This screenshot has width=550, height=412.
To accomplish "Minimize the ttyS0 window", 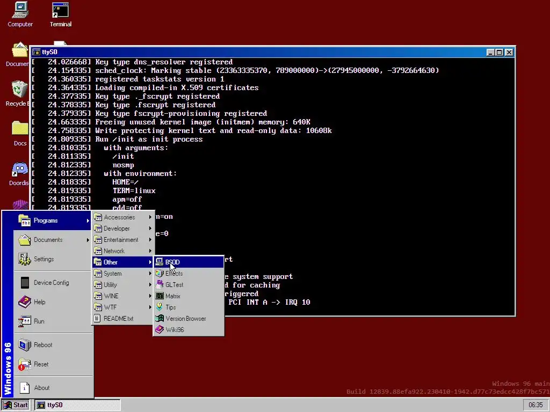I will point(491,52).
